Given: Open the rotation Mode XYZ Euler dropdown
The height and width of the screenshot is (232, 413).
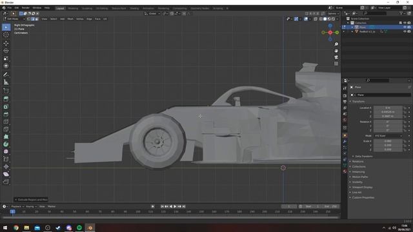Looking at the screenshot, I should [x=388, y=136].
